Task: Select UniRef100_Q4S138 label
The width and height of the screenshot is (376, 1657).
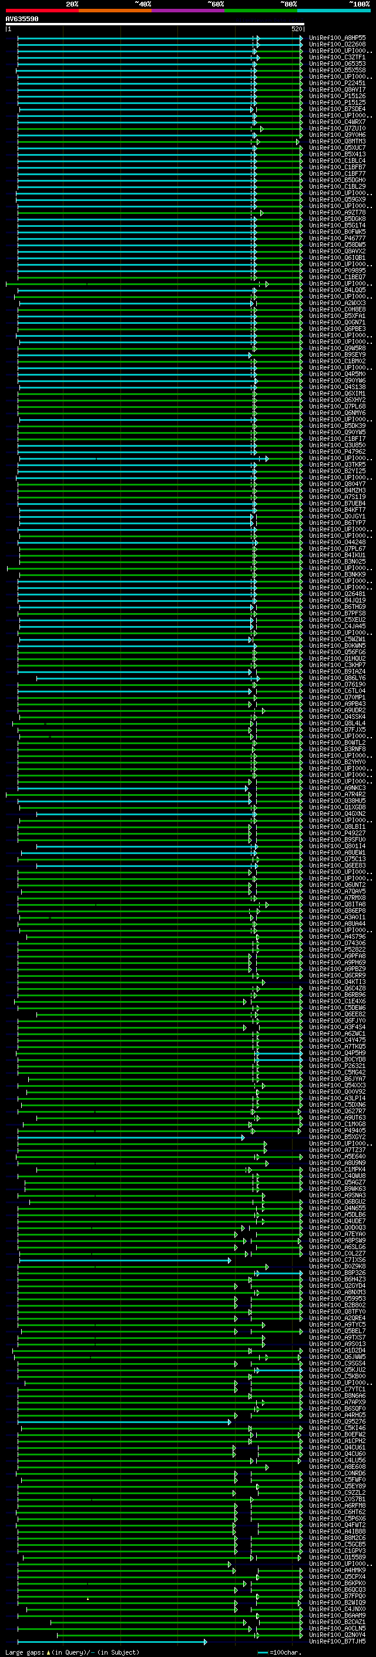Action: tap(337, 387)
